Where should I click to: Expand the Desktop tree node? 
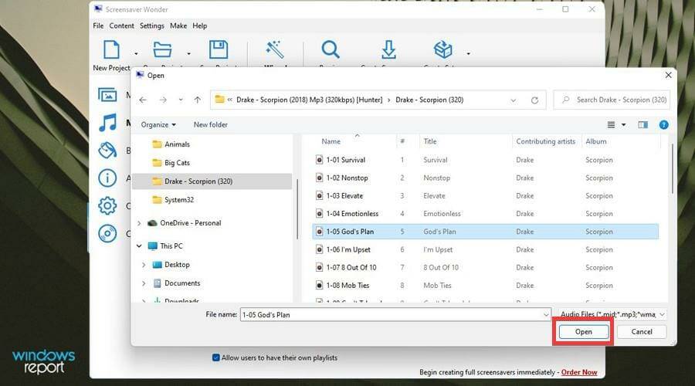[144, 265]
